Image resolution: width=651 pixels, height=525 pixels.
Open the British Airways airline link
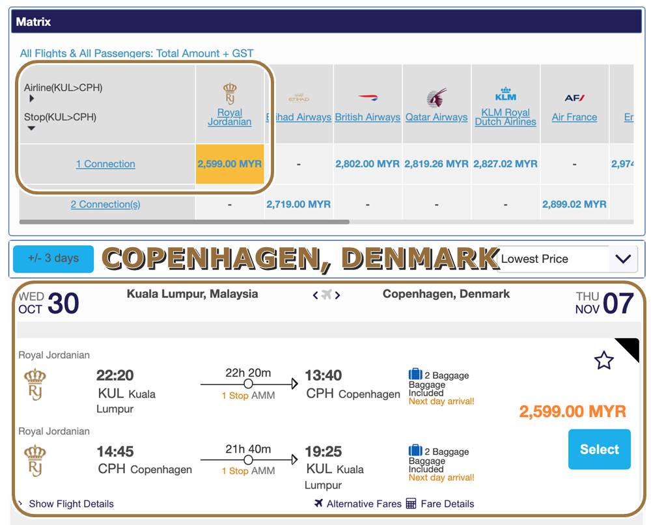[x=367, y=118]
